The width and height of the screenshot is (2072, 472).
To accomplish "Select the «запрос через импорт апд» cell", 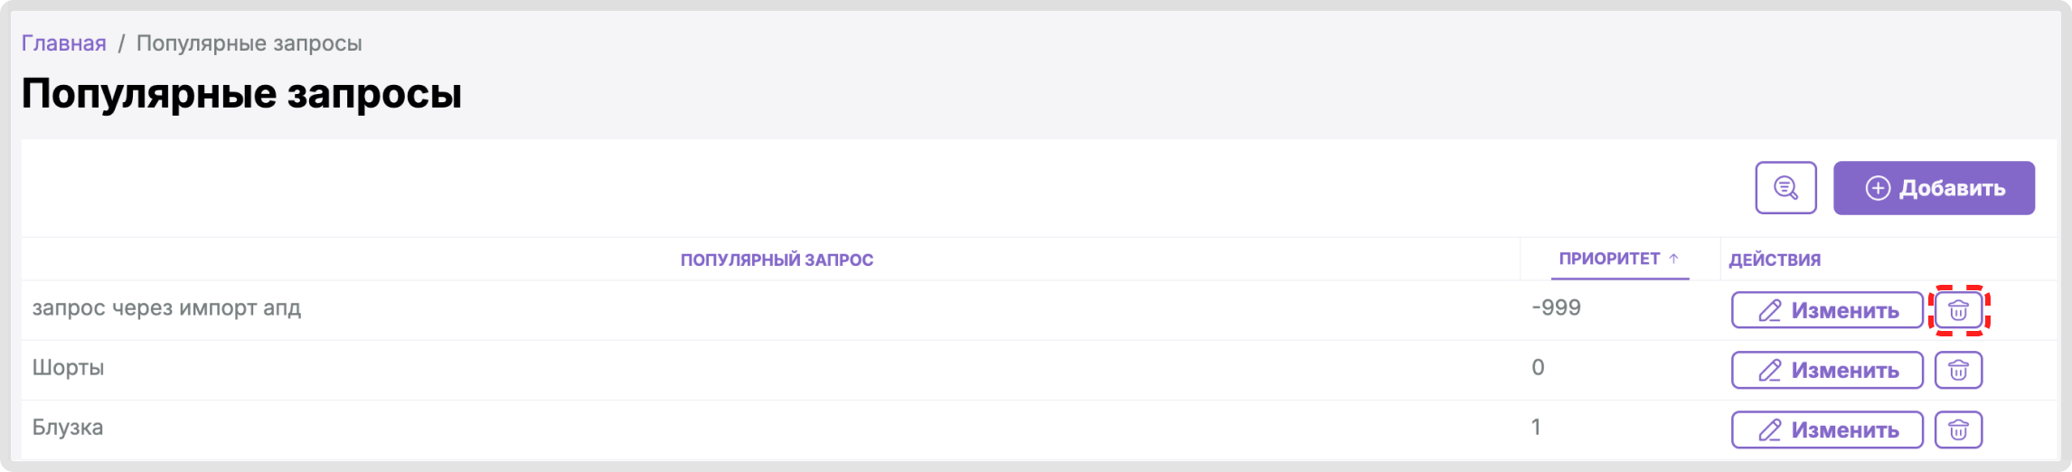I will (x=166, y=308).
